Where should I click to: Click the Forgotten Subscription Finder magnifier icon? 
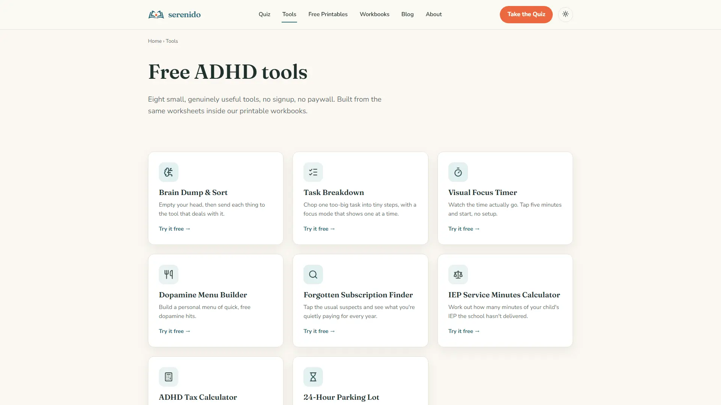pos(313,274)
